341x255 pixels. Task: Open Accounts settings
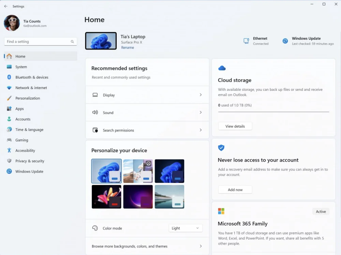pyautogui.click(x=41, y=119)
